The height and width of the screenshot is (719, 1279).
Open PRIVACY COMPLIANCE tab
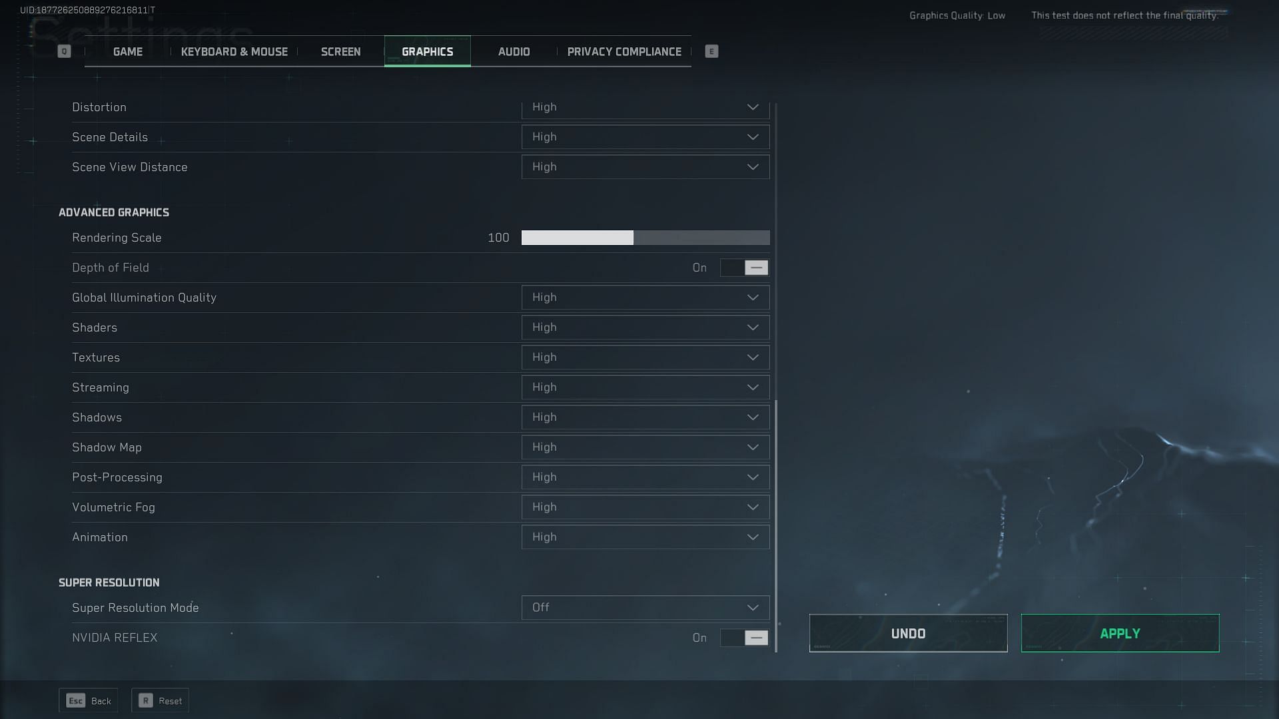tap(624, 51)
